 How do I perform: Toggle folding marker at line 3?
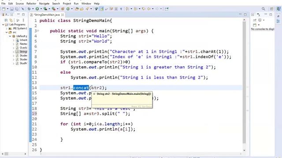click(38, 31)
